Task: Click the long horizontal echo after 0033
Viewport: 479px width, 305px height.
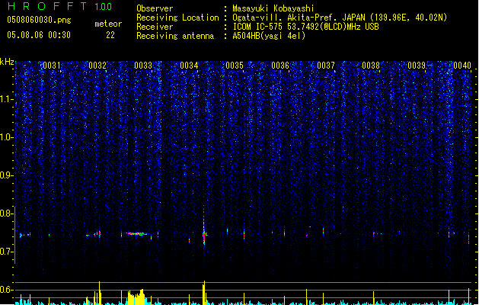Action: point(137,234)
